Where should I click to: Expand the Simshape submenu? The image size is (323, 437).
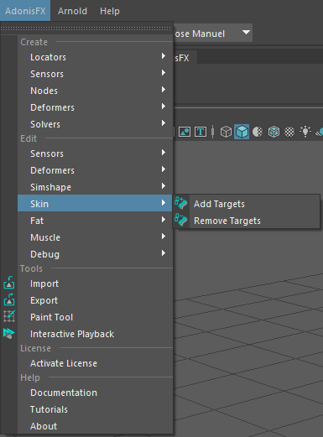click(95, 187)
